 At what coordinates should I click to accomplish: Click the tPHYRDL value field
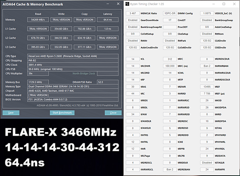pos(207,149)
